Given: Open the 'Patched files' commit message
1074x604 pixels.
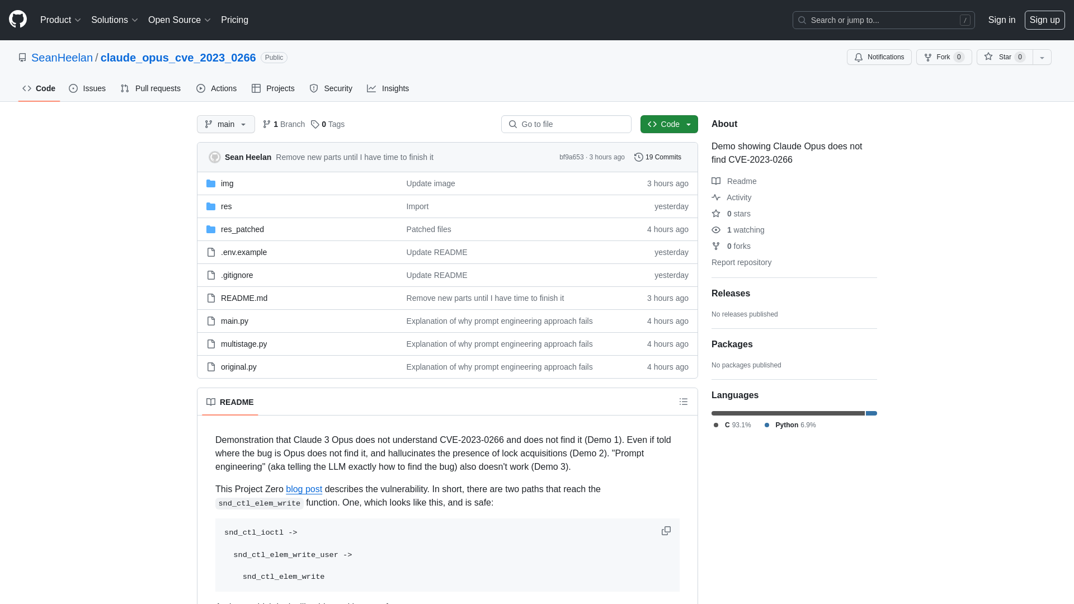Looking at the screenshot, I should [x=428, y=229].
